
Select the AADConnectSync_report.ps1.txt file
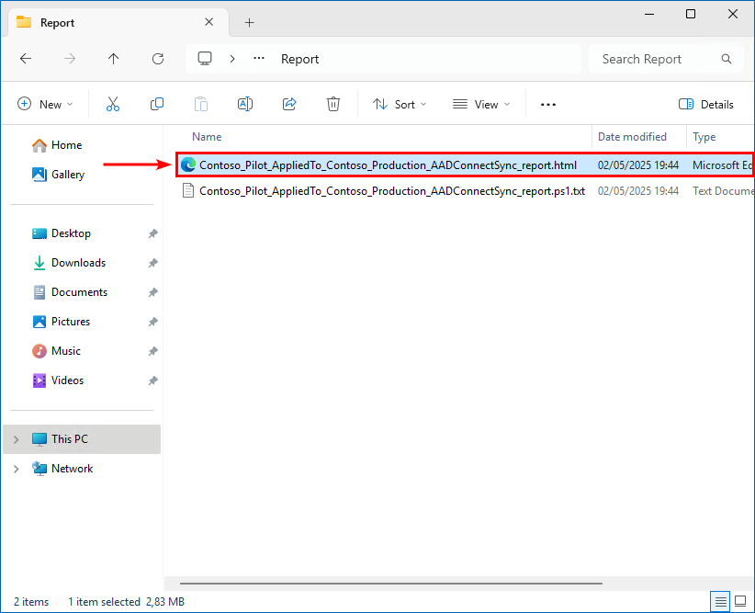pos(391,191)
